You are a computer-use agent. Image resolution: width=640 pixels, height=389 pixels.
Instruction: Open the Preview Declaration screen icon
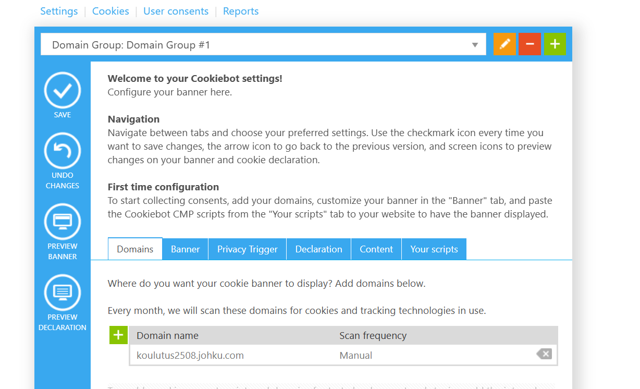(x=63, y=293)
